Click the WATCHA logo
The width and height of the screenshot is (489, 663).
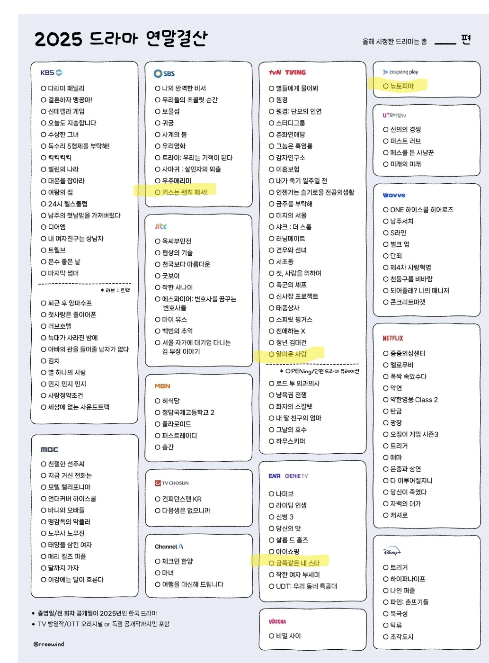point(277,621)
